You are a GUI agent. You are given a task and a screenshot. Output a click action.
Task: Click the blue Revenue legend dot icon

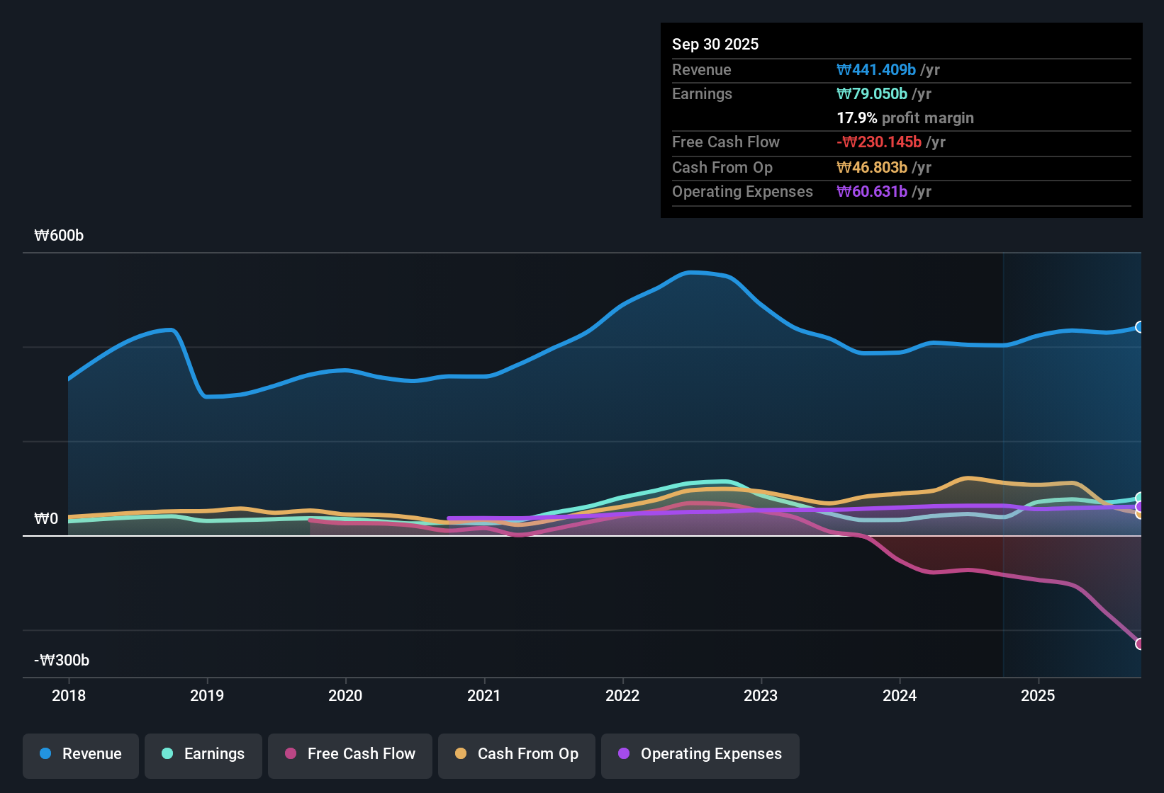[45, 755]
